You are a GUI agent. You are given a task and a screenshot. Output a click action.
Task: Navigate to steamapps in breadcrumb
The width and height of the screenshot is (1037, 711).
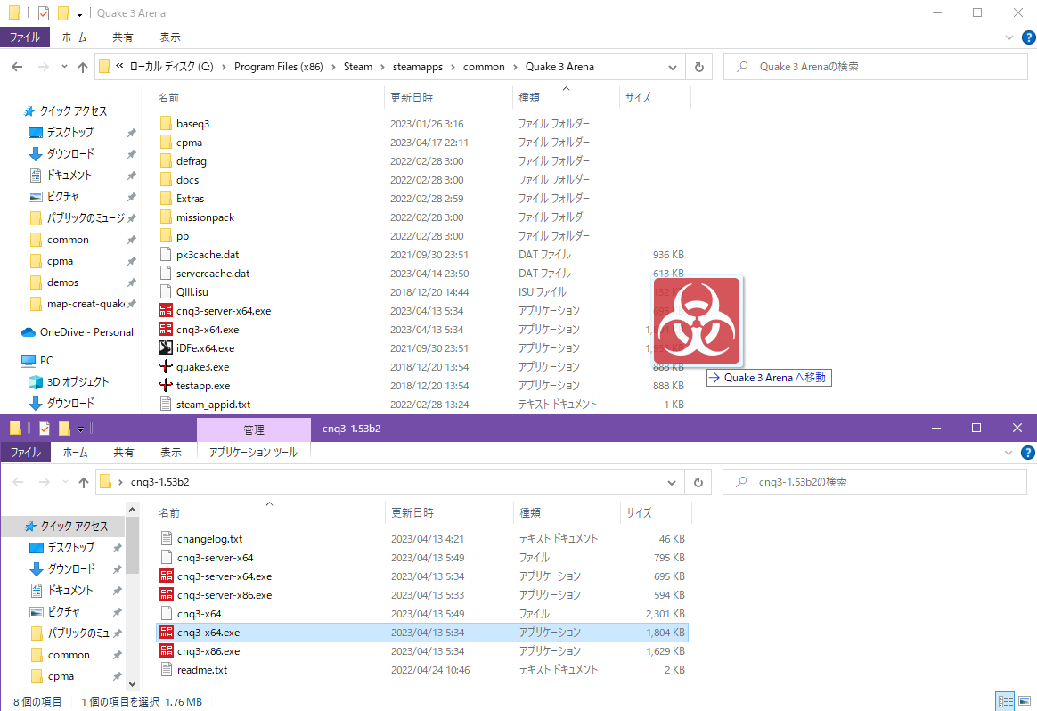point(418,67)
